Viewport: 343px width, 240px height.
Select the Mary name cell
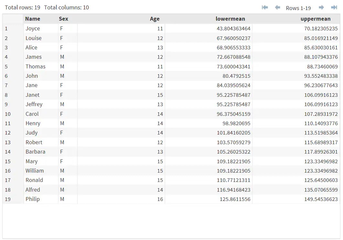[41, 161]
